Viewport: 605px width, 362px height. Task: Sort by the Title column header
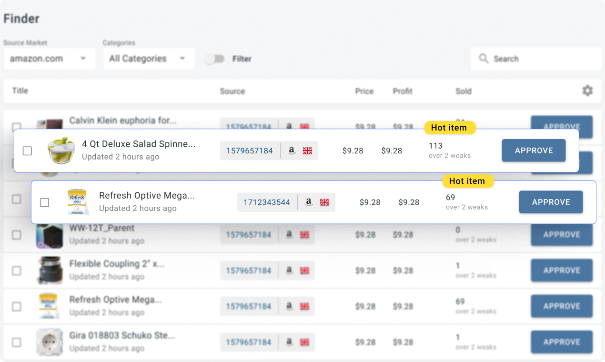pos(20,90)
